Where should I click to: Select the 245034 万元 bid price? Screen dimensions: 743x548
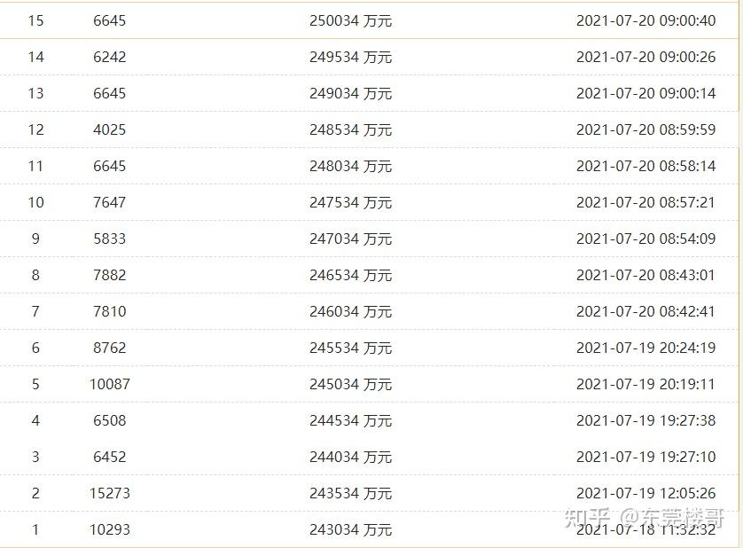(350, 384)
